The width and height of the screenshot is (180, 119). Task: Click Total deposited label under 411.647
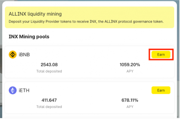click(49, 107)
